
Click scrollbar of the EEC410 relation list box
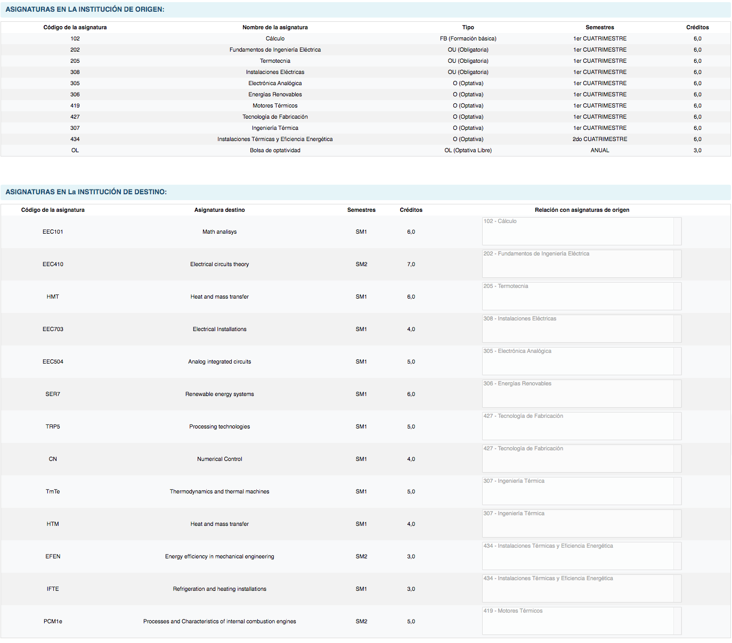point(677,264)
